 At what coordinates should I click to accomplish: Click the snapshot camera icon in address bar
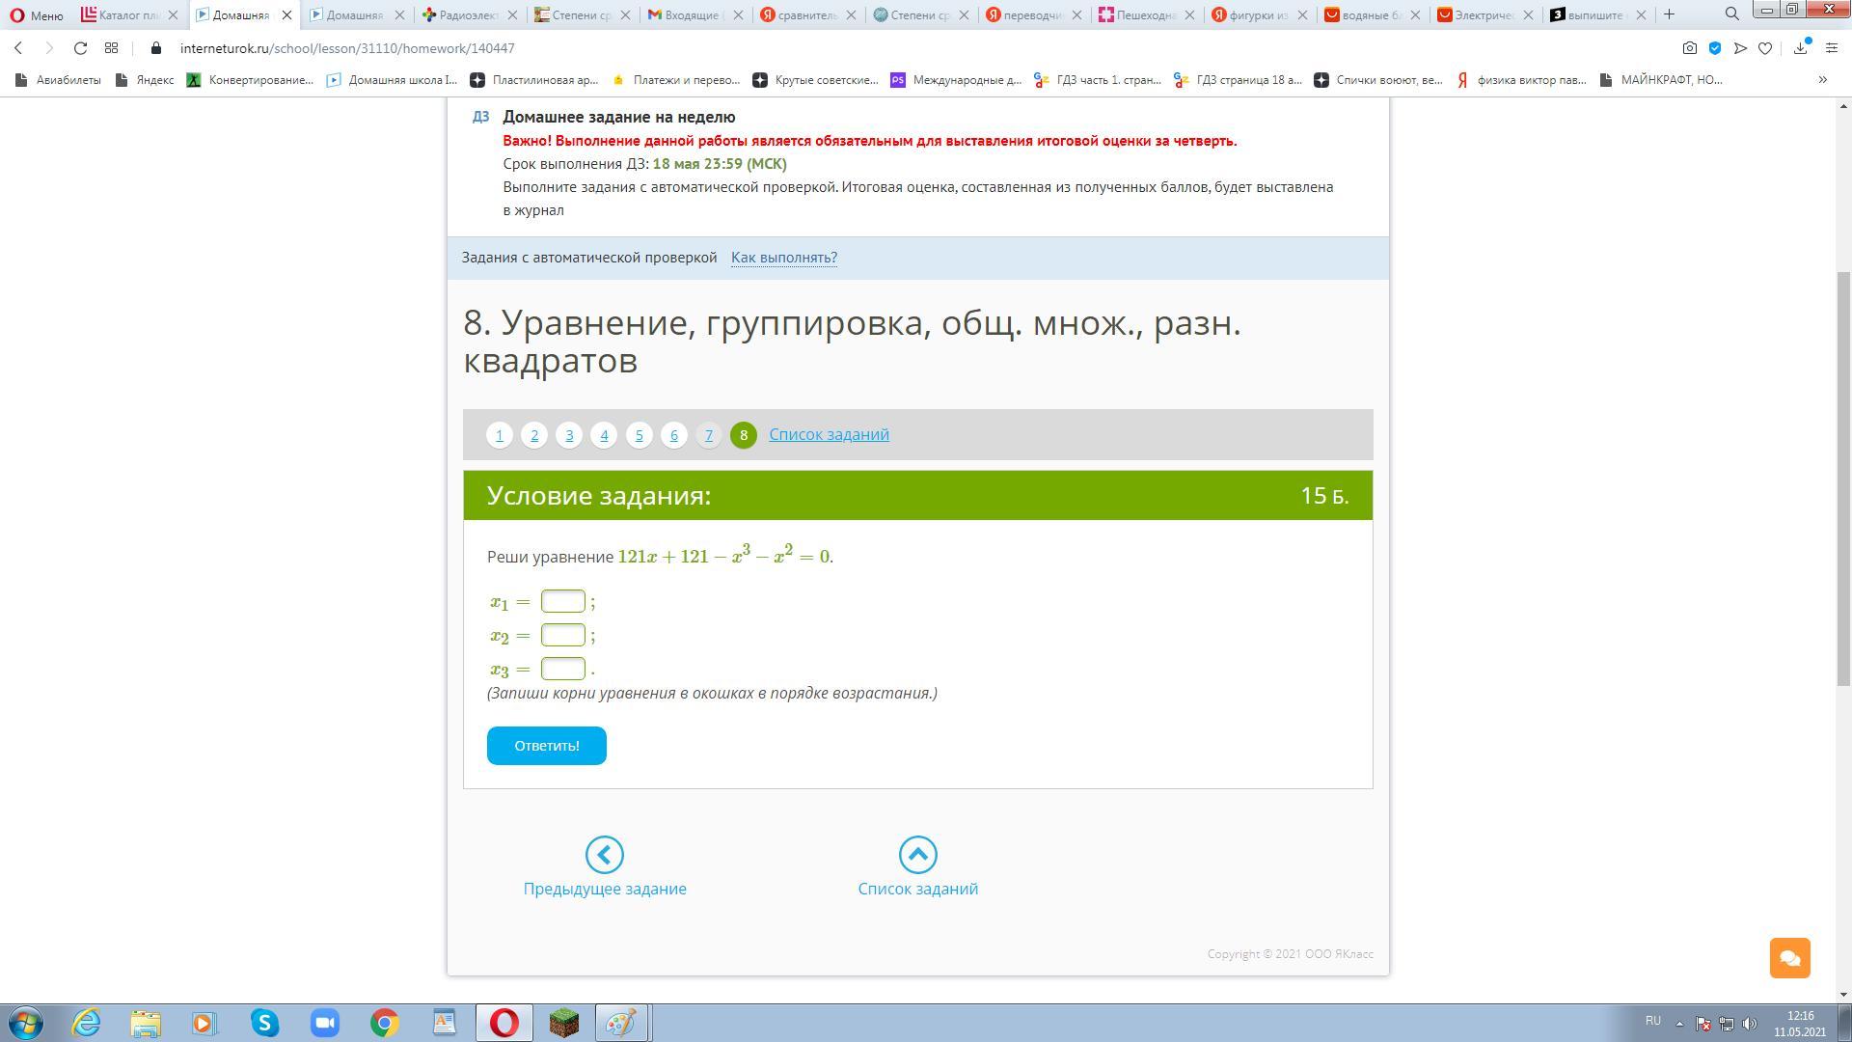[1689, 48]
